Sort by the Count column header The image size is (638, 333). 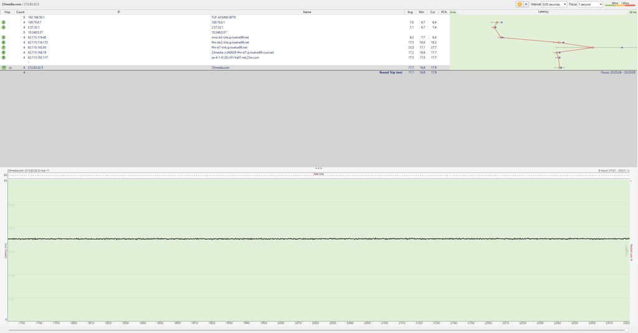point(21,12)
